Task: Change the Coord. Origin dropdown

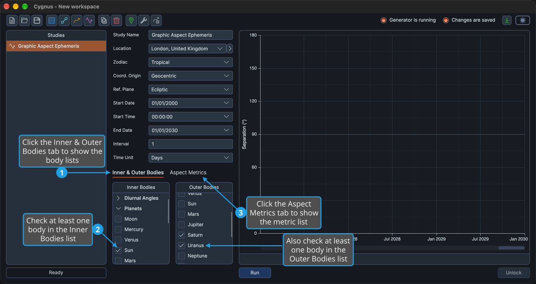Action: 191,76
